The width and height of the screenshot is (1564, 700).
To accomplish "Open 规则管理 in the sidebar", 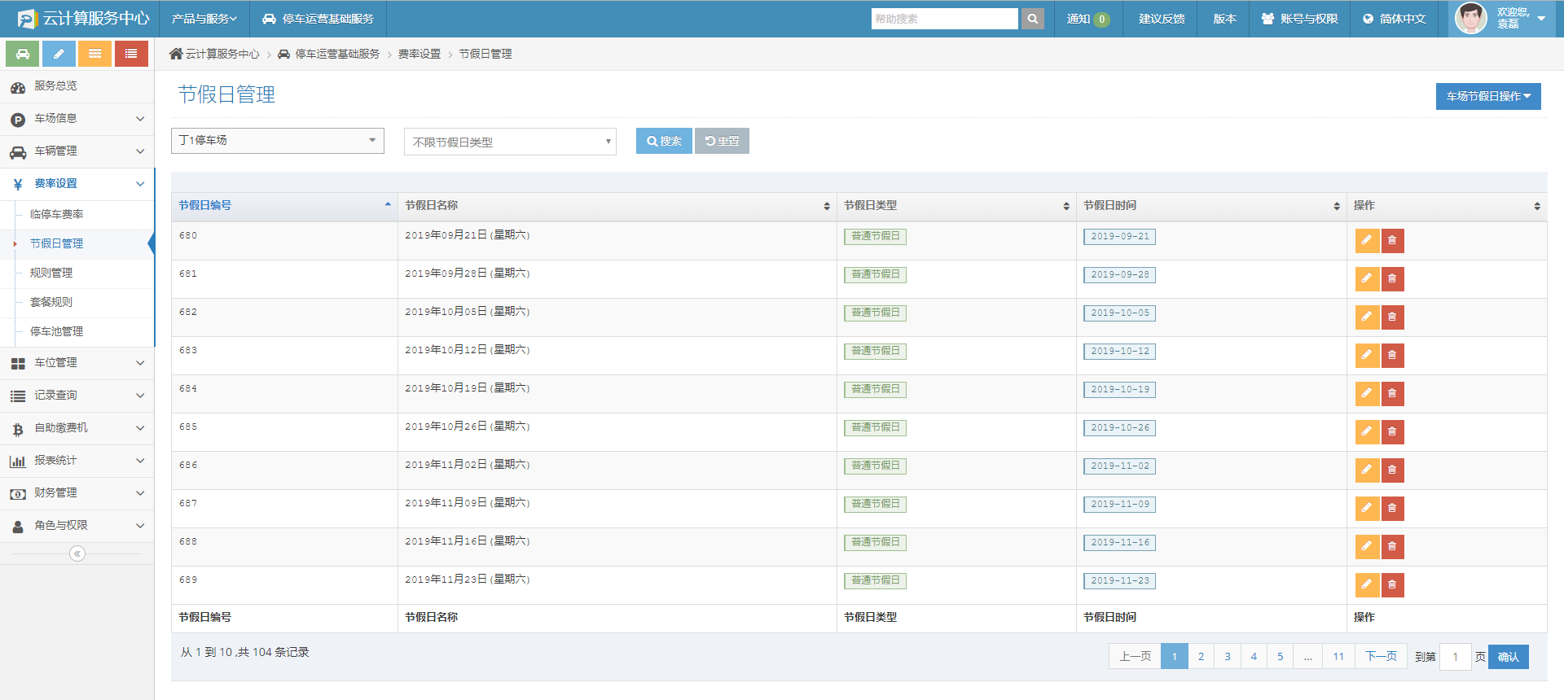I will click(51, 273).
